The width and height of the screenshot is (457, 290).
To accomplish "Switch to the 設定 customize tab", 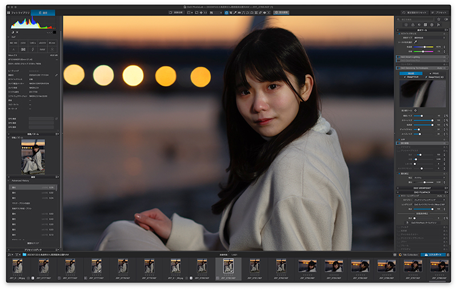I will (43, 13).
